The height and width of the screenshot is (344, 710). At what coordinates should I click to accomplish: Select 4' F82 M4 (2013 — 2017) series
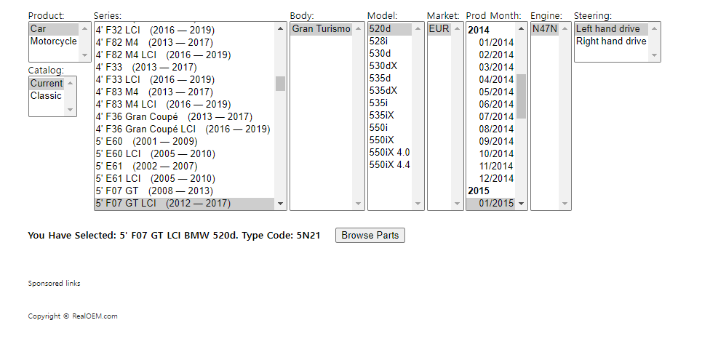click(184, 43)
